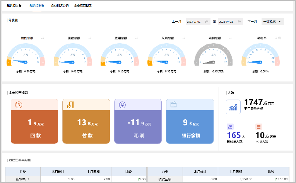Click the sales trend chart icon

tap(233, 107)
